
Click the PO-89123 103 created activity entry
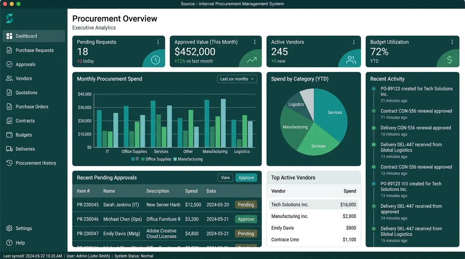coord(411,190)
